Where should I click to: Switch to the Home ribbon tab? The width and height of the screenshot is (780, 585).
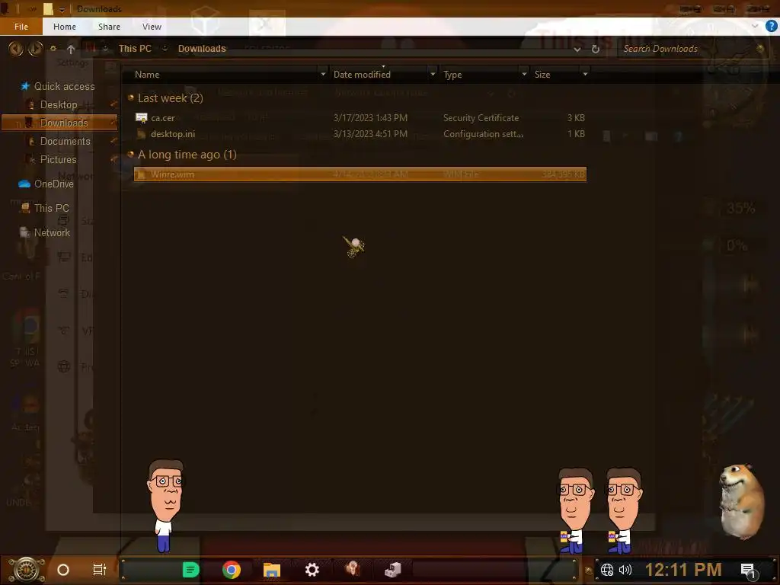[65, 27]
